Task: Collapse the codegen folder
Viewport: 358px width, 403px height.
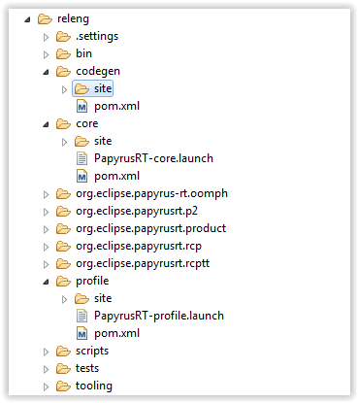Action: [46, 73]
